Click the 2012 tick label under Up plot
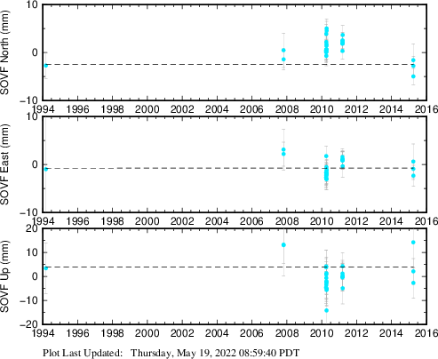Viewport: 438px width, 359px height. [356, 333]
